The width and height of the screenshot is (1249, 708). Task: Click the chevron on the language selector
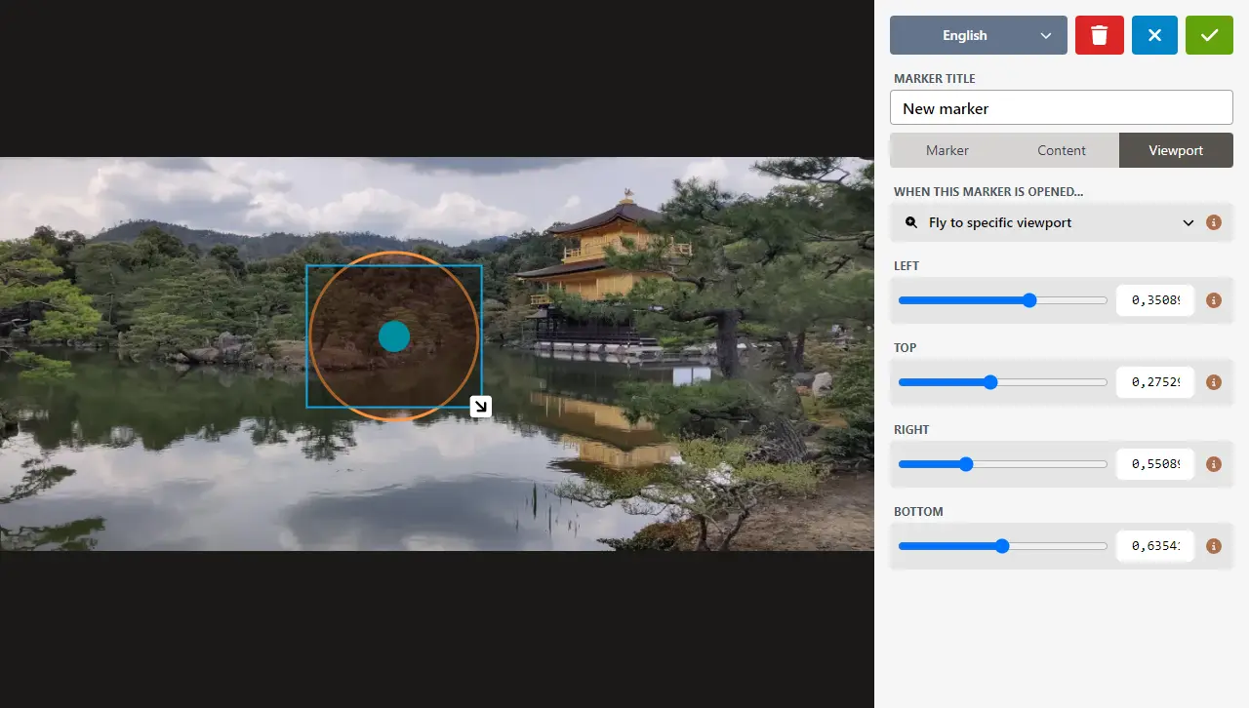coord(1046,35)
